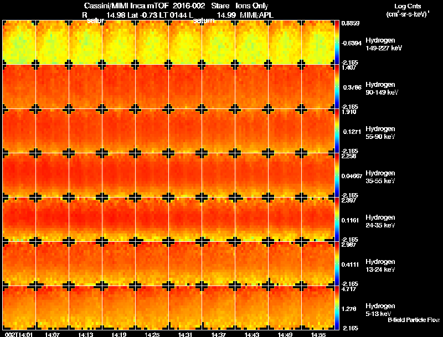Click the 14:13 time axis label
This screenshot has height=337, width=443.
click(x=86, y=335)
